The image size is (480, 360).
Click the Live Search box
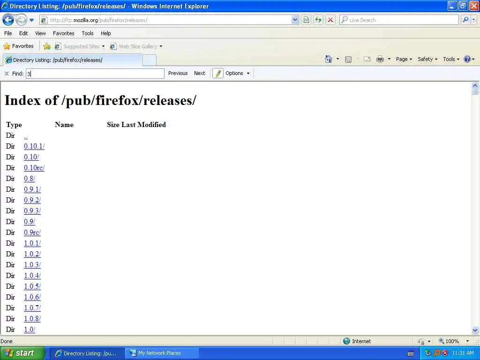(x=399, y=20)
